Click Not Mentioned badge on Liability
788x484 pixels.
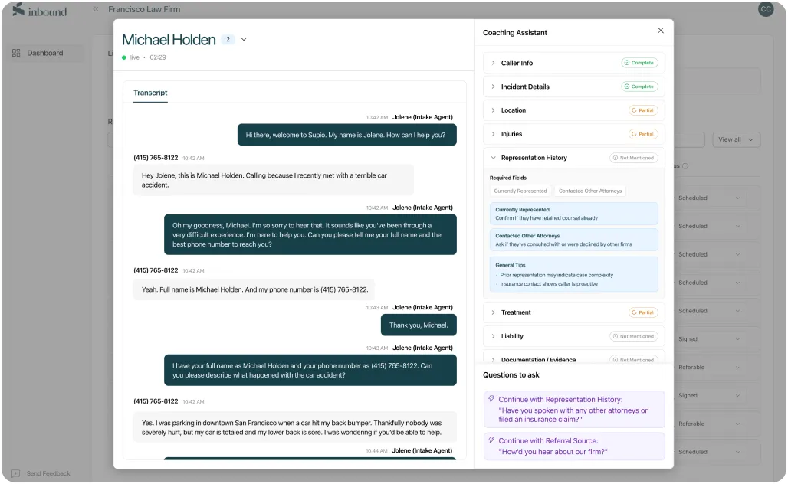633,336
